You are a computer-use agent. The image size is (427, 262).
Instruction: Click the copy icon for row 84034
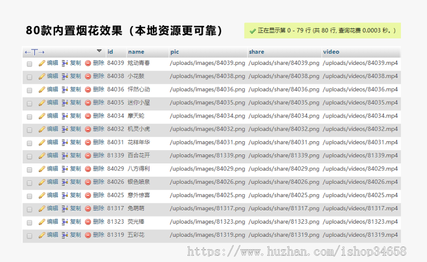coord(65,117)
